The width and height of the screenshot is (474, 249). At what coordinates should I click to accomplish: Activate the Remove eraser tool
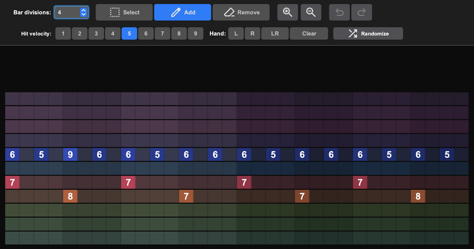(241, 12)
